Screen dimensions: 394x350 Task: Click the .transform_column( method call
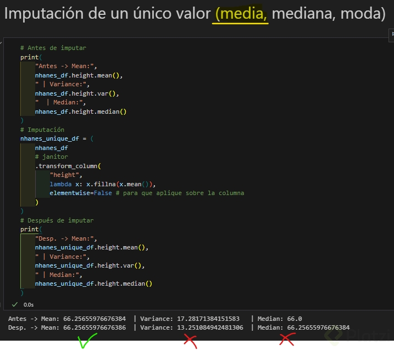click(68, 166)
